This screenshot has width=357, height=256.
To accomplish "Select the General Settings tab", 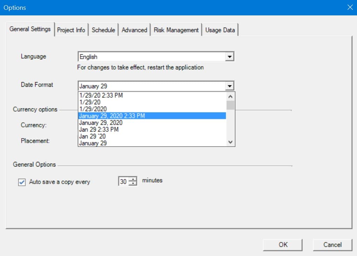I will point(30,30).
